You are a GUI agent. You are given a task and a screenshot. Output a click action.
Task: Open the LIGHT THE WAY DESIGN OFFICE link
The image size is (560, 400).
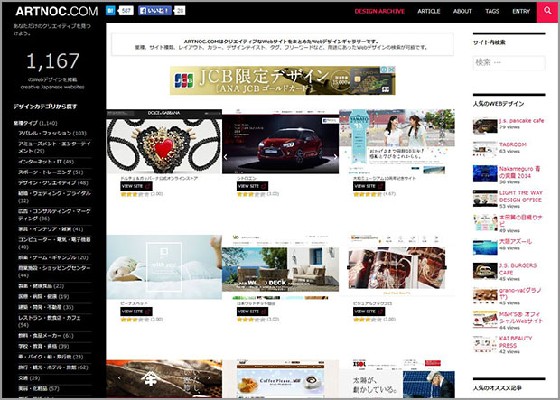pyautogui.click(x=521, y=197)
